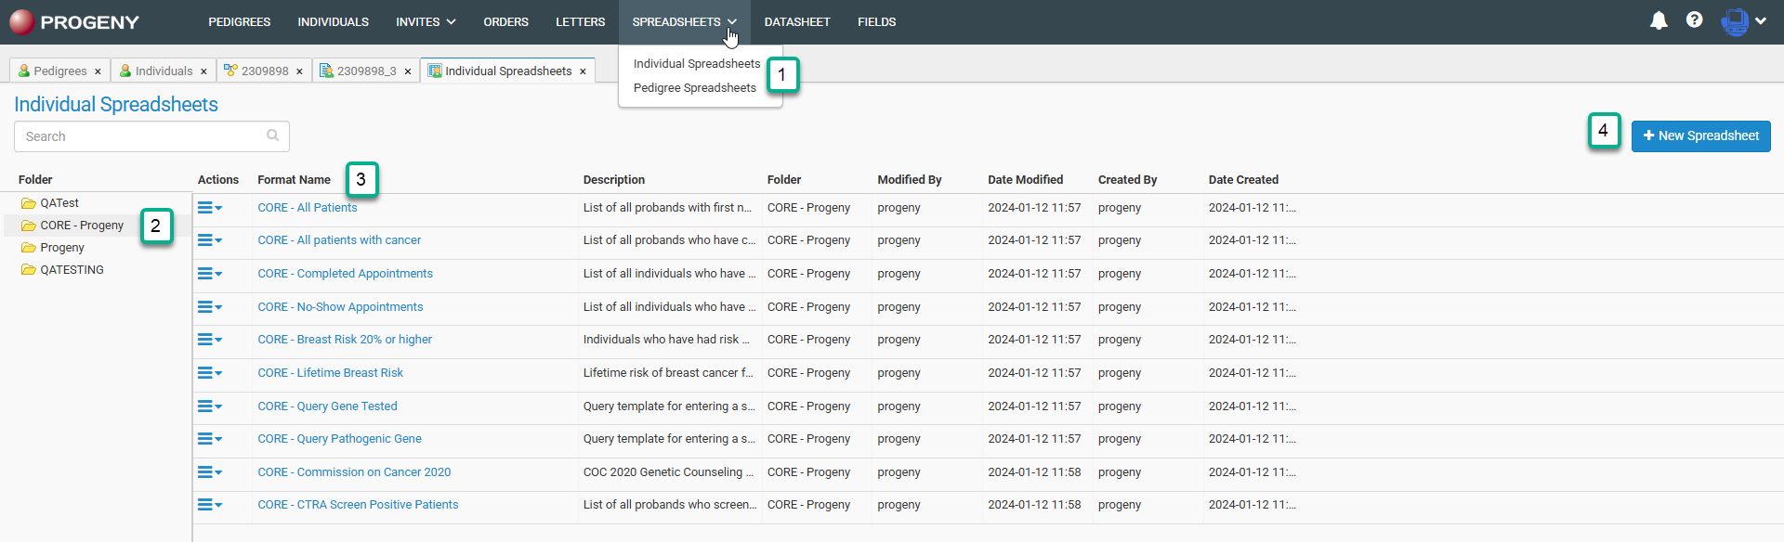Sort by the Created By column header
The image size is (1784, 542).
tap(1127, 180)
